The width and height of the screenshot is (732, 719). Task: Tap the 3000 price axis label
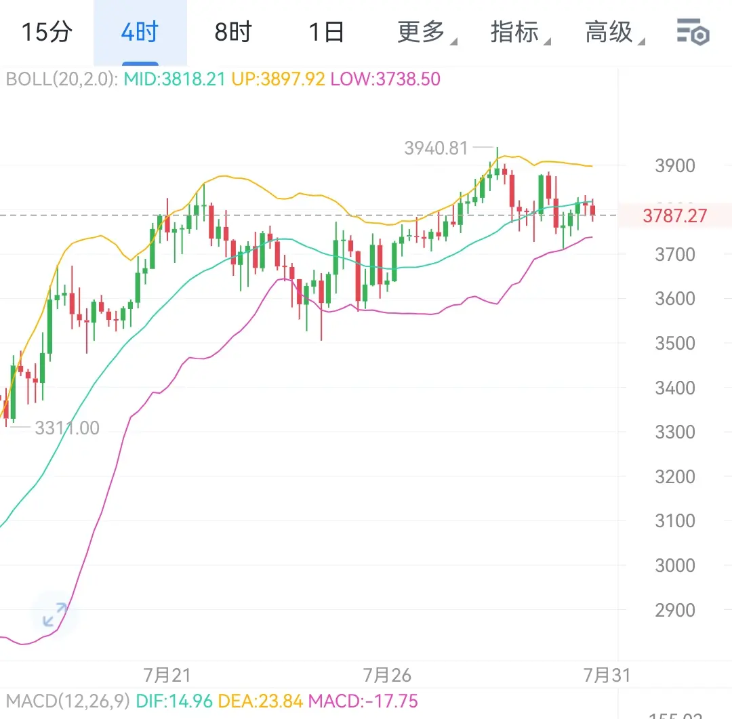click(x=675, y=565)
